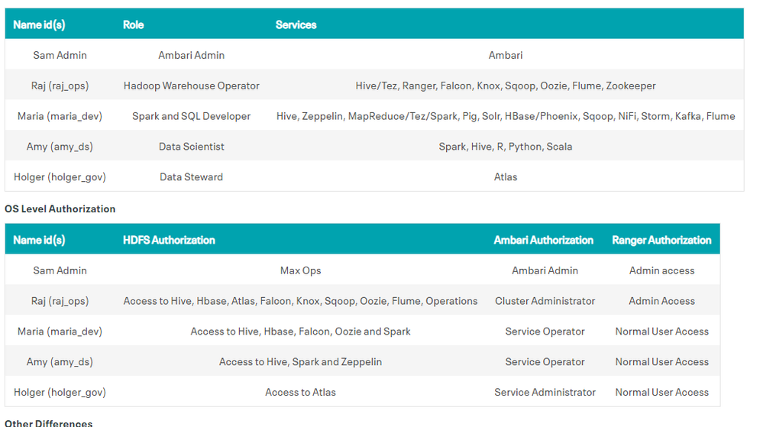Select the Max Ops HDFS authorization cell

300,270
